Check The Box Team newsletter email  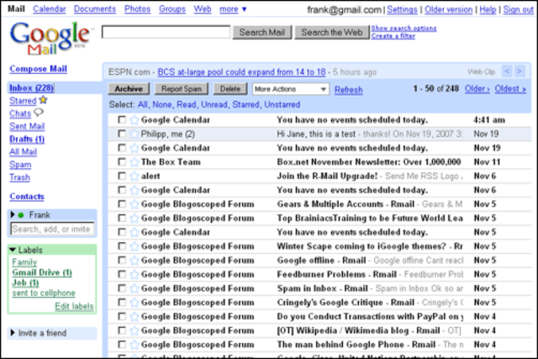pos(121,161)
